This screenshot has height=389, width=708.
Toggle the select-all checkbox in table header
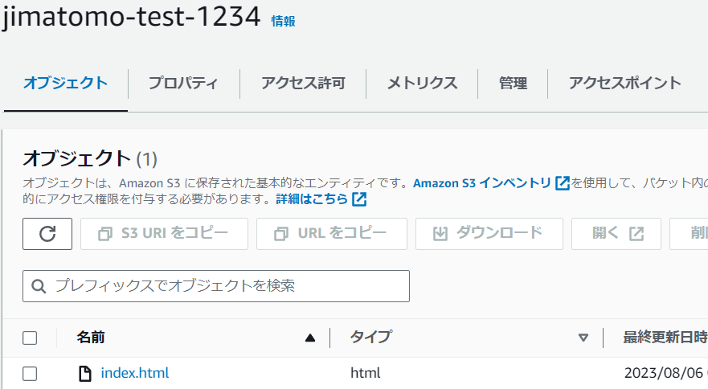[30, 338]
